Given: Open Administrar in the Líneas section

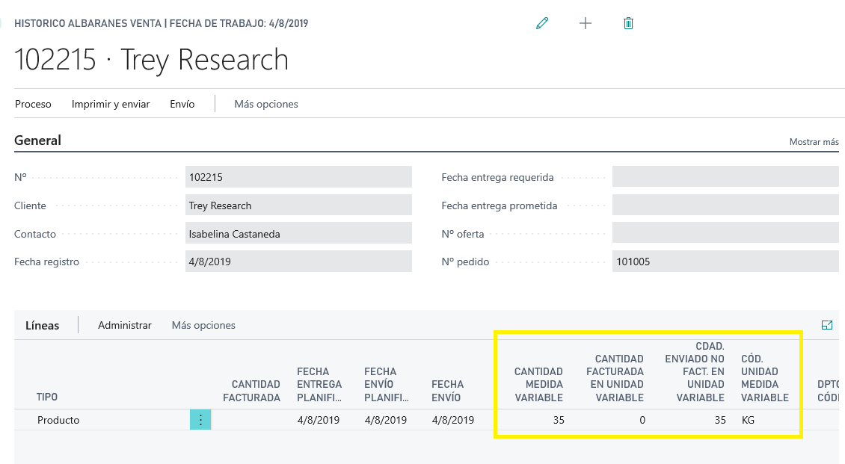Looking at the screenshot, I should [x=124, y=325].
